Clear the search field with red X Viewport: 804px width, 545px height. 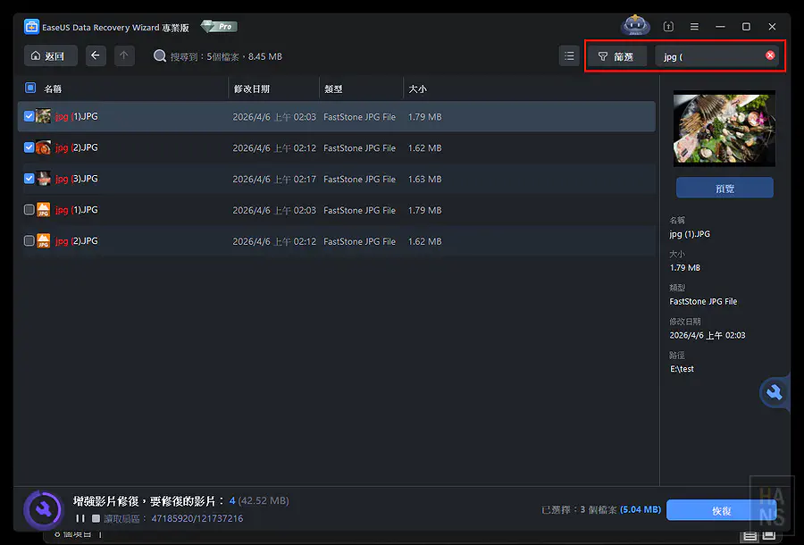tap(770, 56)
